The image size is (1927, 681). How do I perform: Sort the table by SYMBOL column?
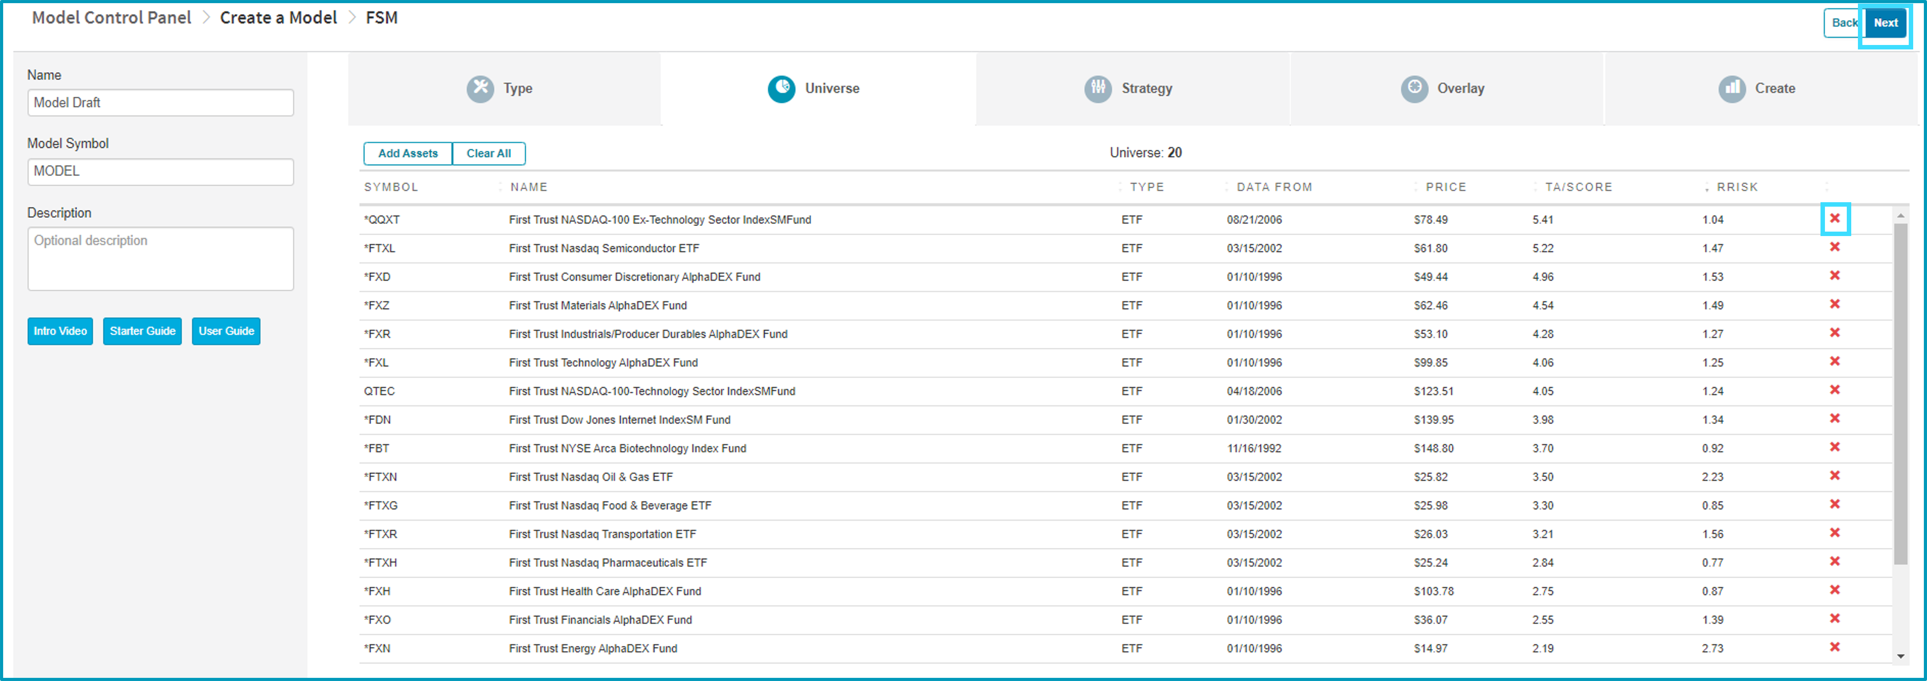point(391,187)
